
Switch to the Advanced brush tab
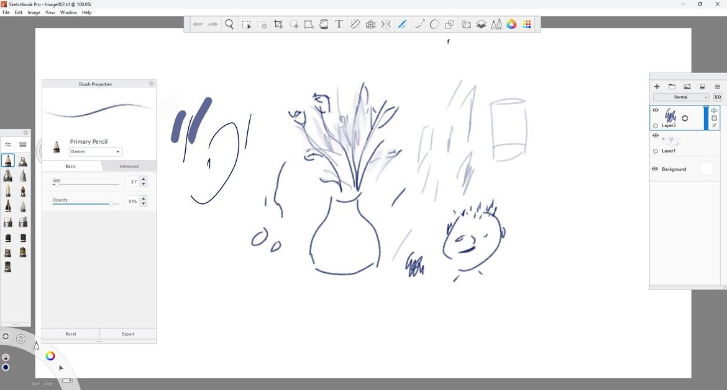click(x=129, y=166)
